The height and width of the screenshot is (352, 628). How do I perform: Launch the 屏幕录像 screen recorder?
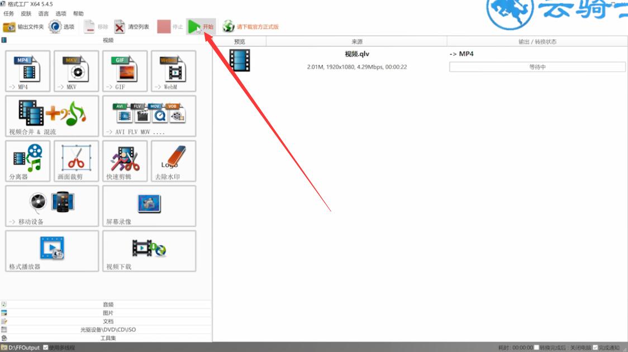pyautogui.click(x=149, y=206)
